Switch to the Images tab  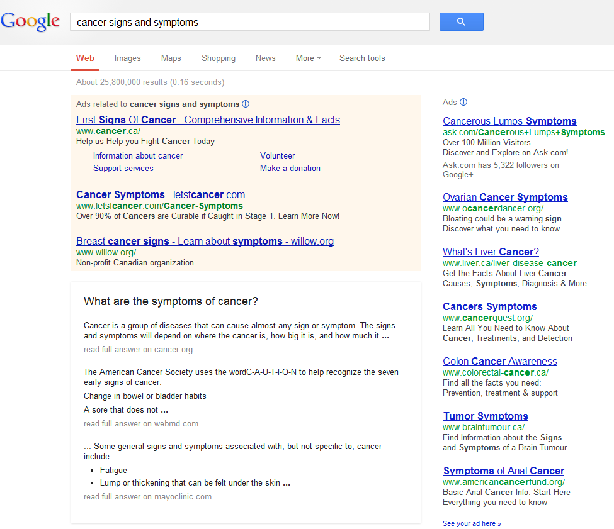(x=127, y=58)
